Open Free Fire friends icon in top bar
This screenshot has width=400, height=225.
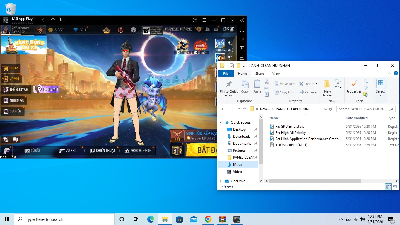(208, 29)
